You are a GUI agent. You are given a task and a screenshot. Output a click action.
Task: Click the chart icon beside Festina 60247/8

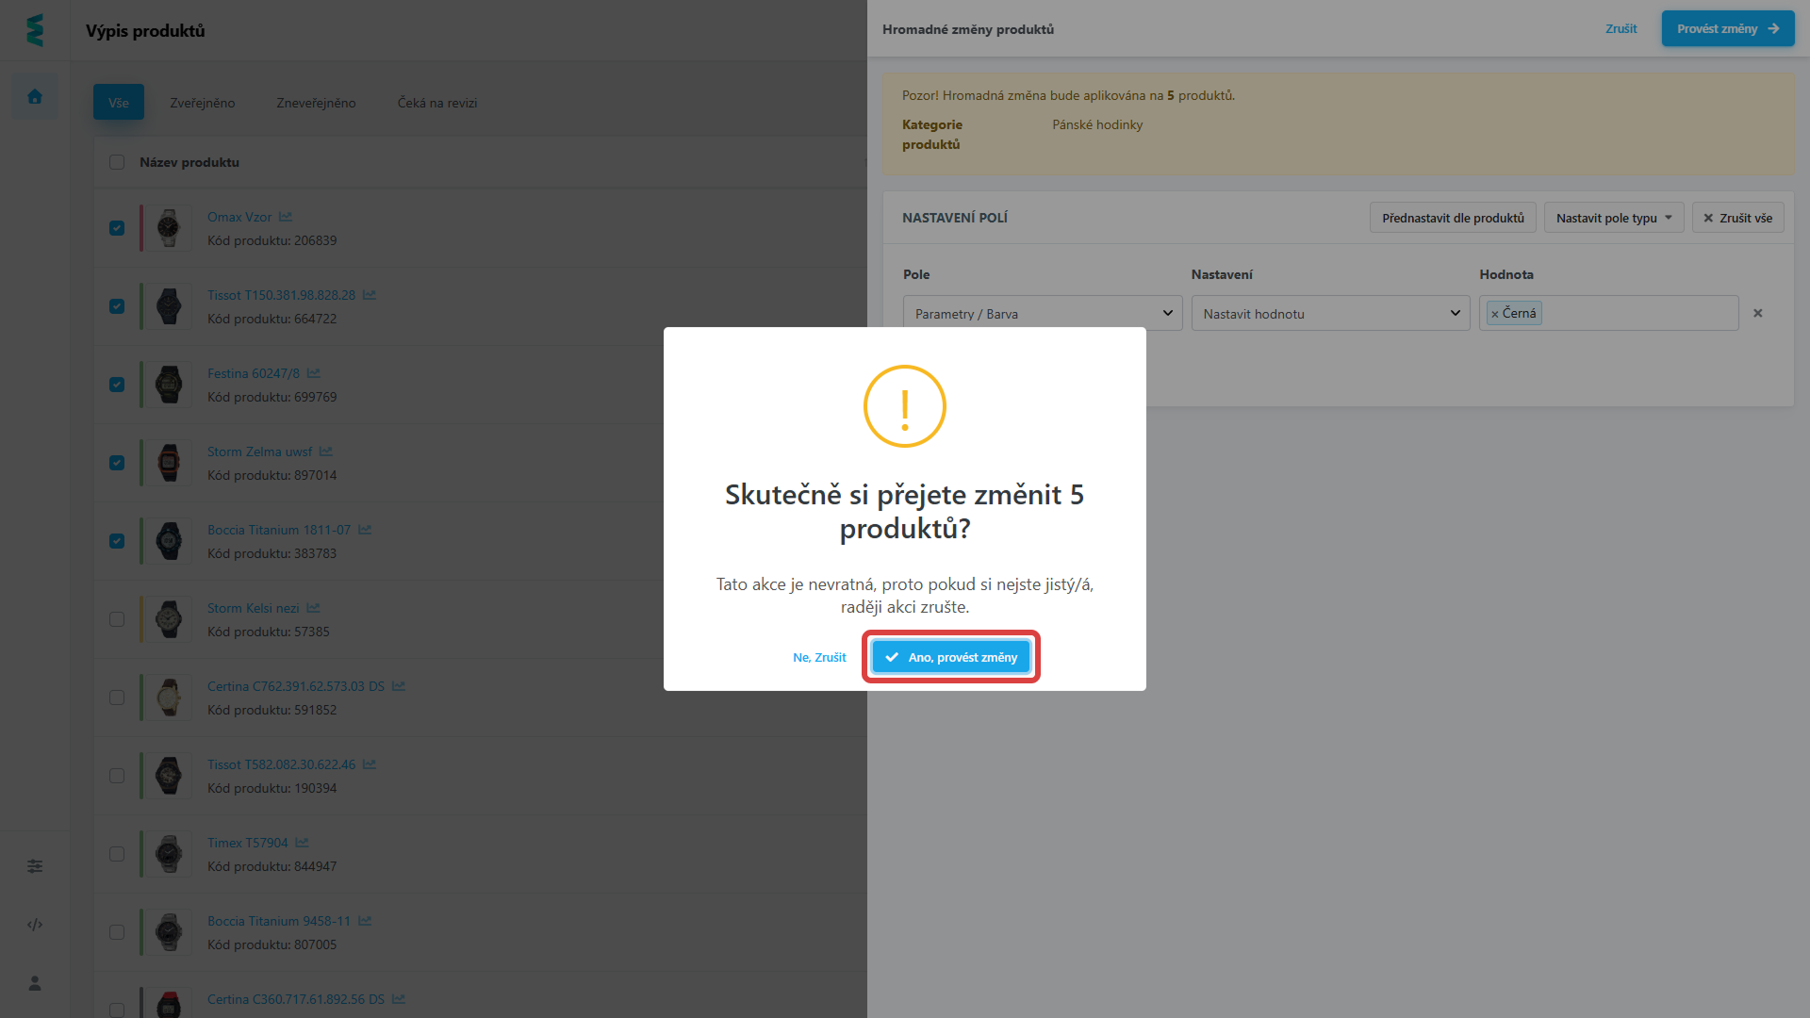[314, 373]
